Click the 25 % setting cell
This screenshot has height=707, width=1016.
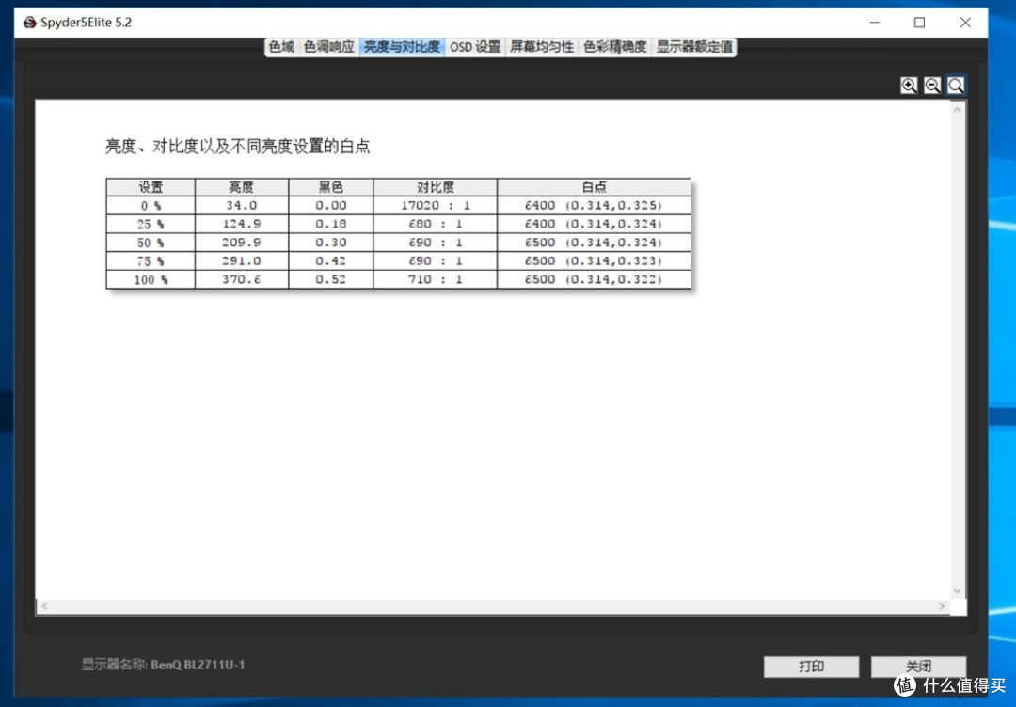coord(151,224)
